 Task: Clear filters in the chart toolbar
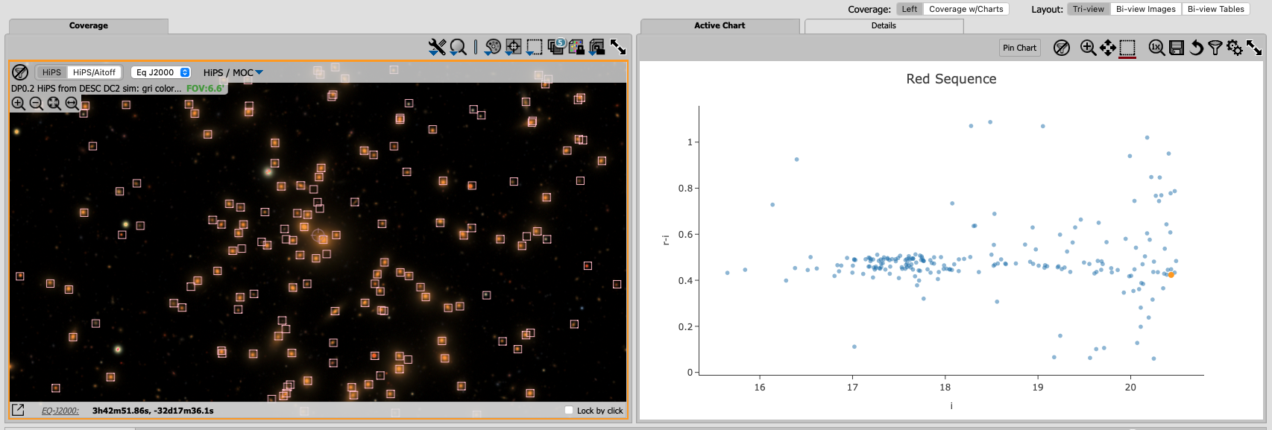[1062, 48]
